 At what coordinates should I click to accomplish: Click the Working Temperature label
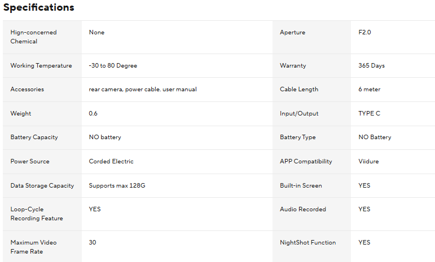pyautogui.click(x=41, y=66)
